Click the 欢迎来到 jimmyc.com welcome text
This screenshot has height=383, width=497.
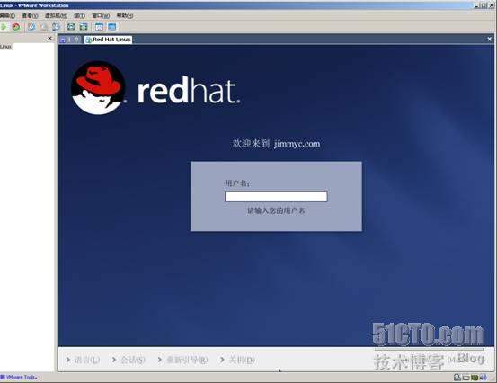click(x=276, y=144)
